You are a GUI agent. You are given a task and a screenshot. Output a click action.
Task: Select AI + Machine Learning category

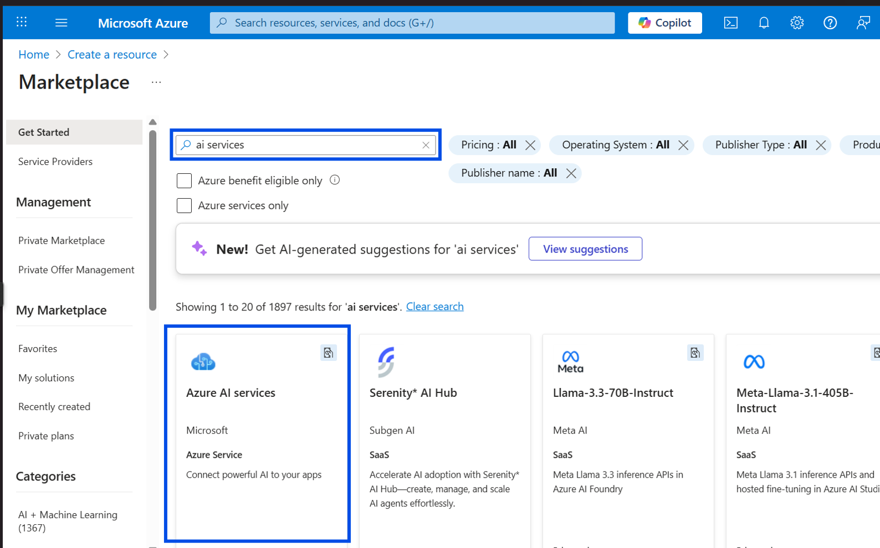coord(68,521)
